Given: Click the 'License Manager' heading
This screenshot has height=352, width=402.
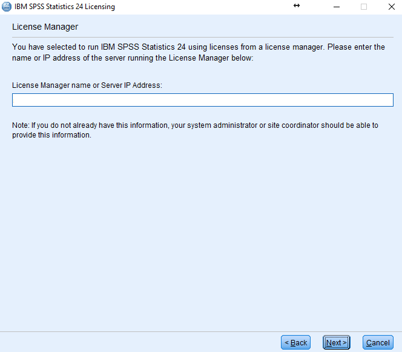Looking at the screenshot, I should (x=45, y=27).
